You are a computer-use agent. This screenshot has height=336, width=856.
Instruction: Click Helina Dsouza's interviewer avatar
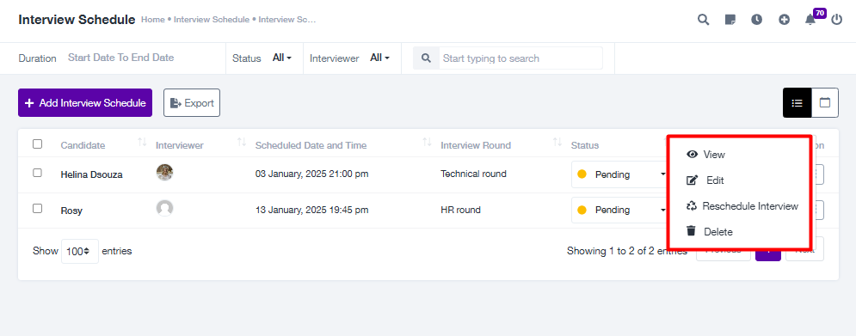point(164,173)
